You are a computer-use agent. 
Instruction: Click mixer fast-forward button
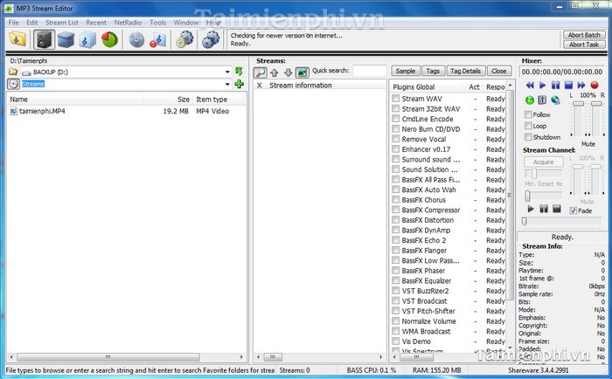(581, 85)
